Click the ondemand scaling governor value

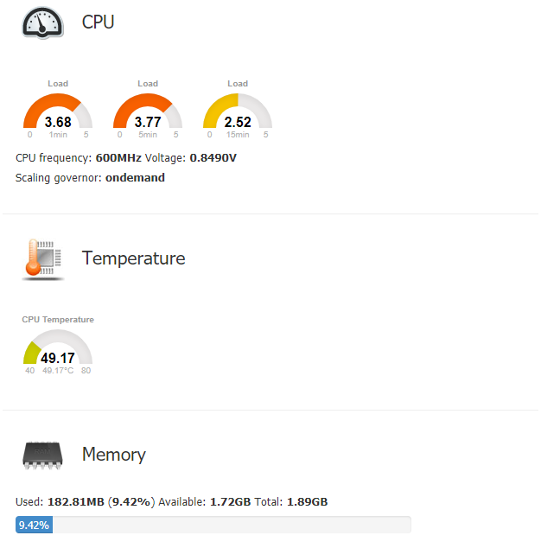tap(135, 178)
